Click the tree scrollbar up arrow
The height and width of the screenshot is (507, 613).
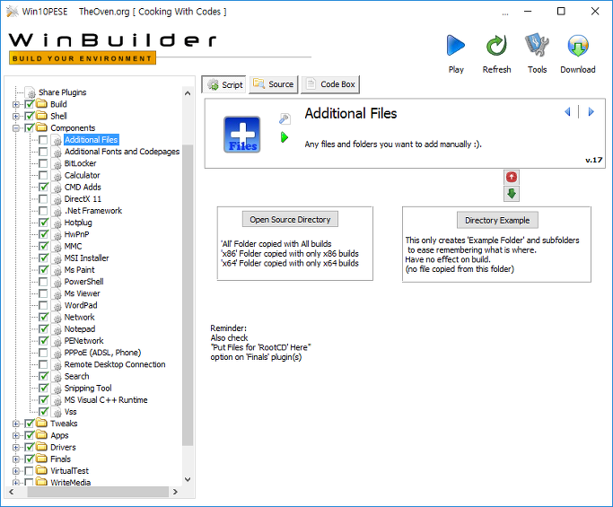(x=188, y=93)
